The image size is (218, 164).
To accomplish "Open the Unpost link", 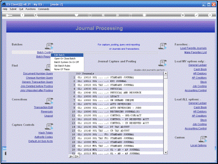I will 48,116.
